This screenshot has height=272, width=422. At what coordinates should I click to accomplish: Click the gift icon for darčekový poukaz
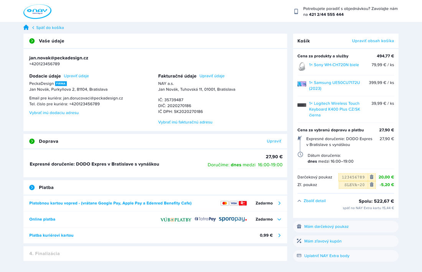coord(299,226)
